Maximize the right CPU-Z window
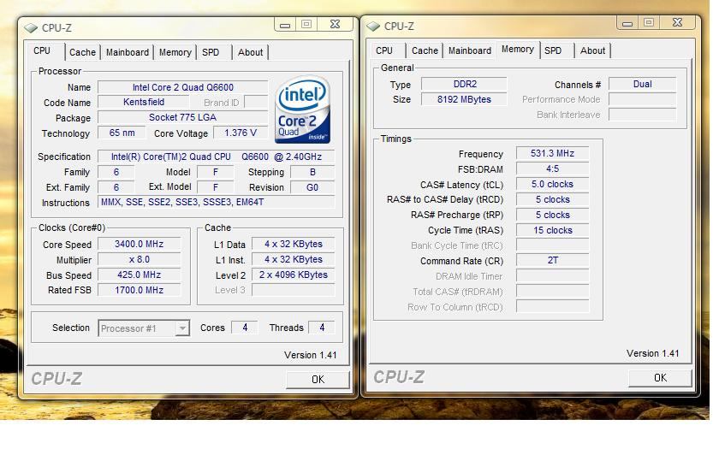719x449 pixels. point(649,23)
